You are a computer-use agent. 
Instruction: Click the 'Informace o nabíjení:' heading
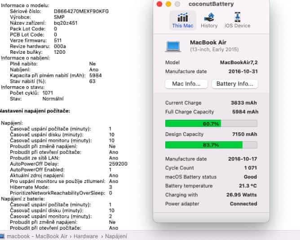tap(26, 58)
